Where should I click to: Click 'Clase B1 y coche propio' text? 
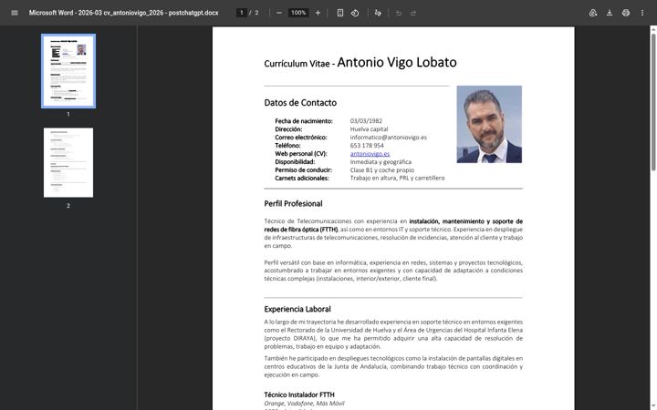click(x=381, y=169)
